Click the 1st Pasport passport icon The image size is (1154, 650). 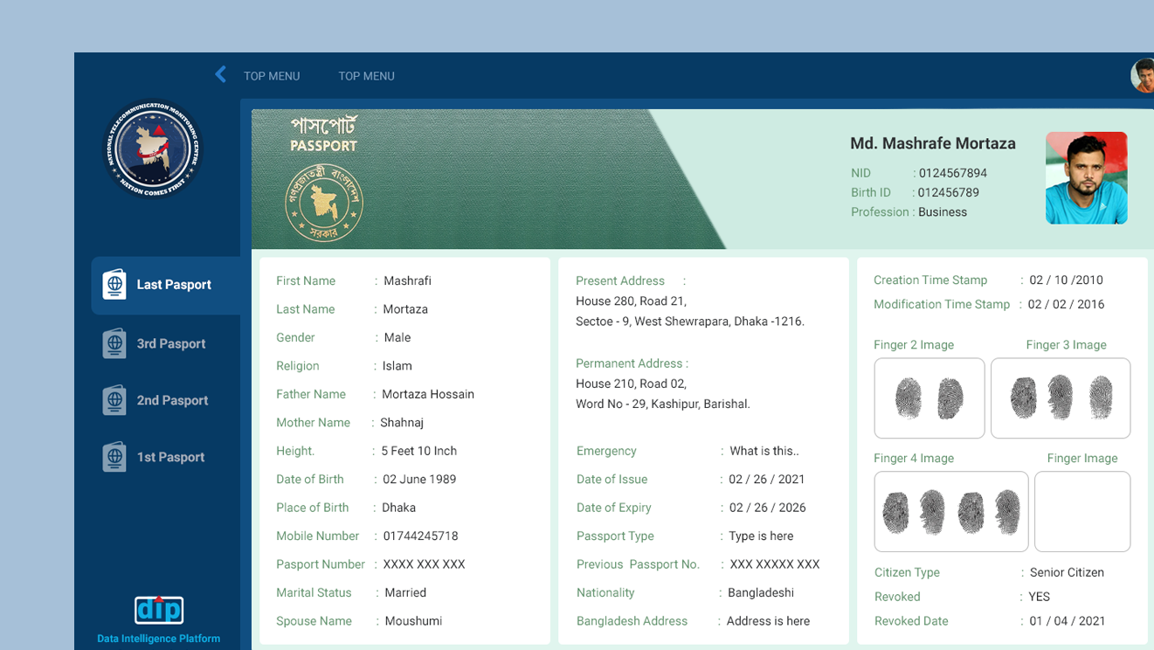point(114,457)
